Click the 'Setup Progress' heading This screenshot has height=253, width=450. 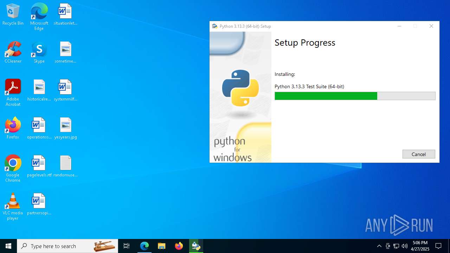point(305,43)
